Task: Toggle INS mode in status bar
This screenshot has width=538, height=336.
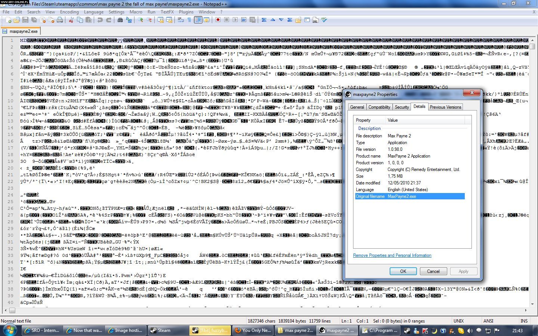Action: pos(524,321)
